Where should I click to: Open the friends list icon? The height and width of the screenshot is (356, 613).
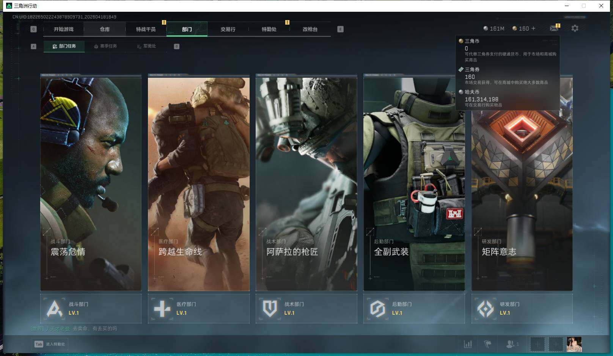tap(511, 344)
